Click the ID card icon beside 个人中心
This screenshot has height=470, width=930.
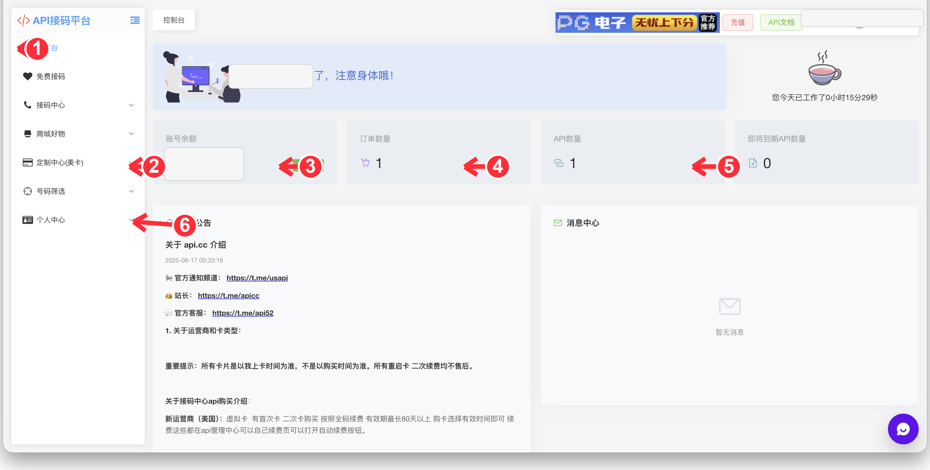click(27, 220)
